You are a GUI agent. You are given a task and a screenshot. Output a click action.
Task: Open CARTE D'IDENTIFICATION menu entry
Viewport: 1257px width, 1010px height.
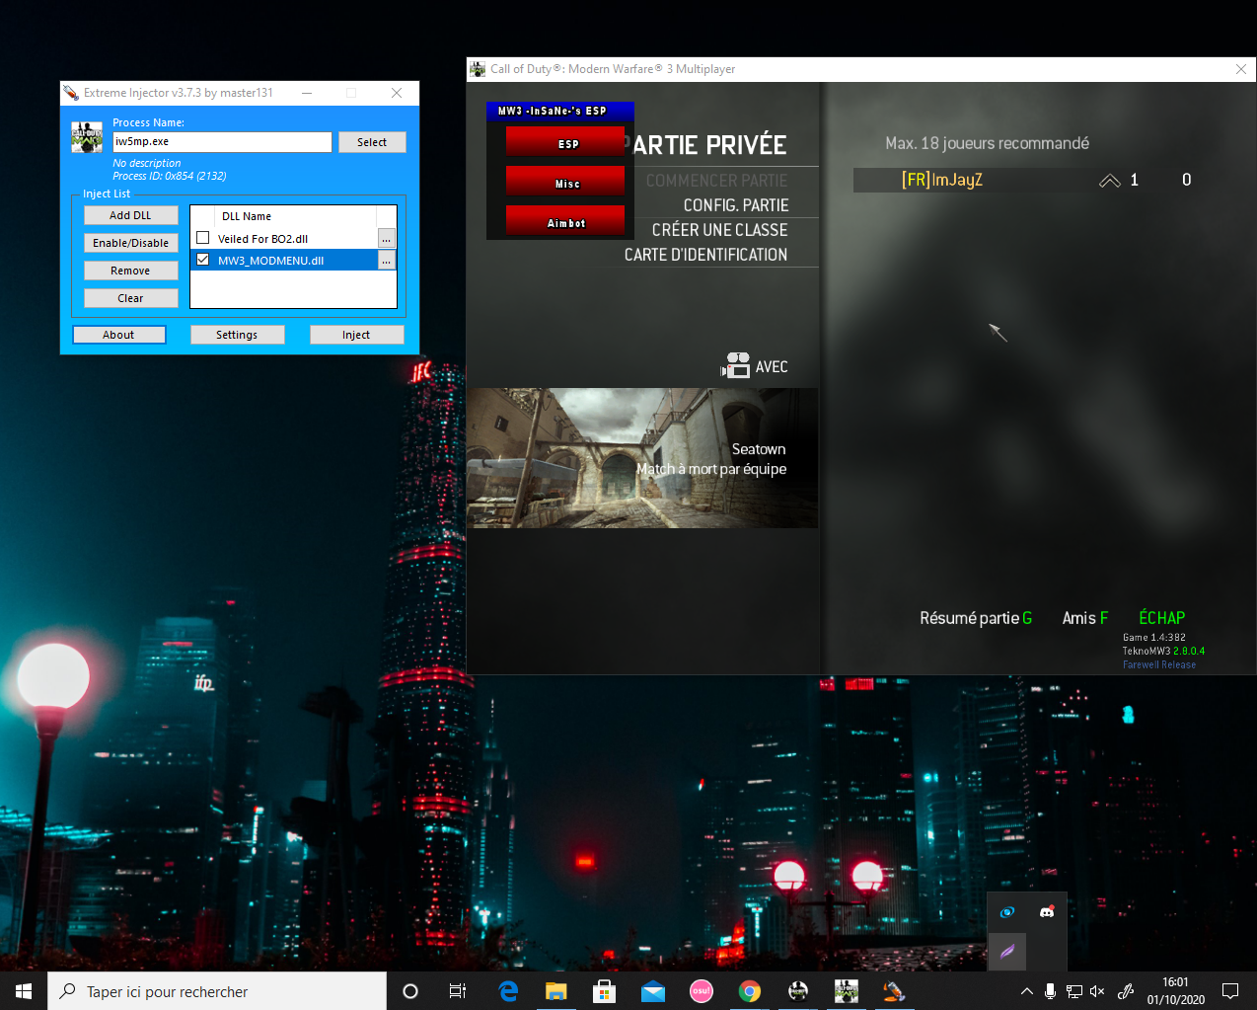click(705, 255)
